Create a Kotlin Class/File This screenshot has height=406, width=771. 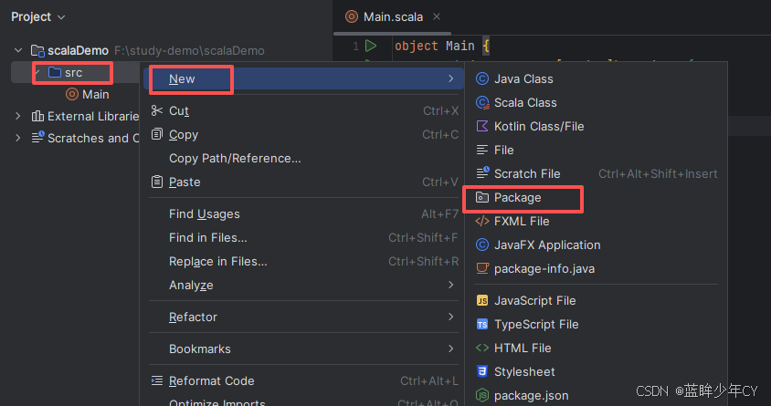click(596, 126)
